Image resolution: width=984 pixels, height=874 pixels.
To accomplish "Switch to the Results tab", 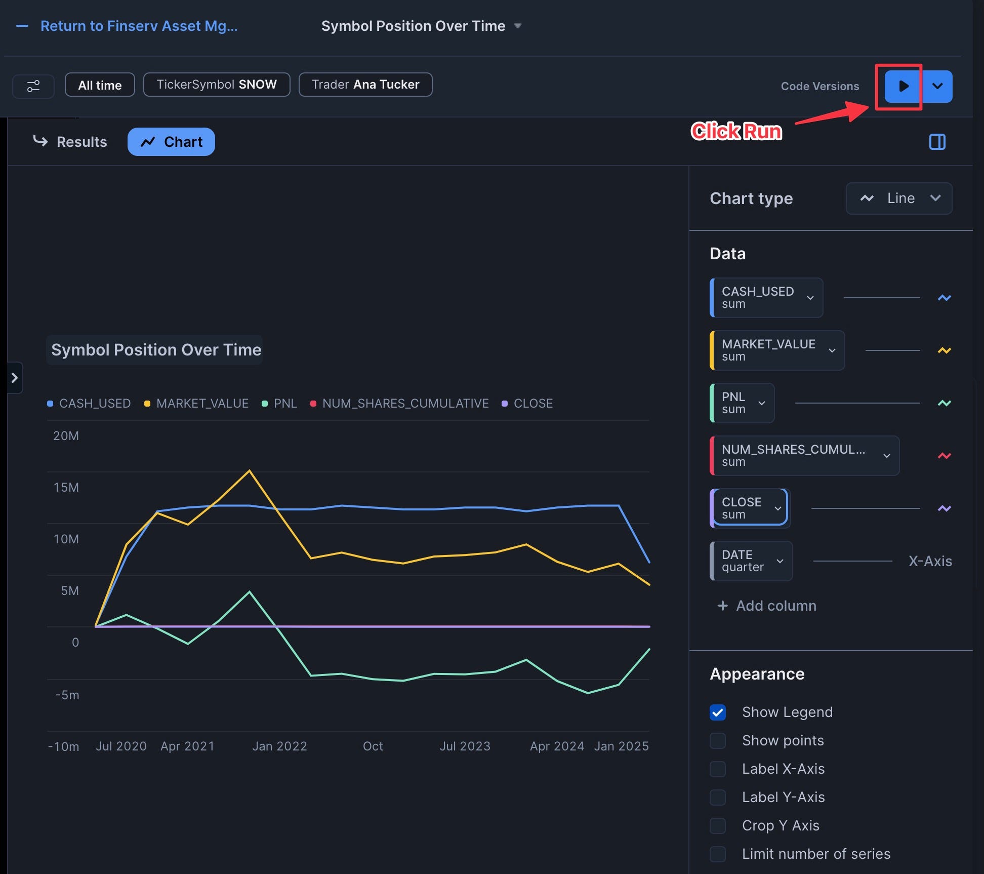I will coord(70,142).
